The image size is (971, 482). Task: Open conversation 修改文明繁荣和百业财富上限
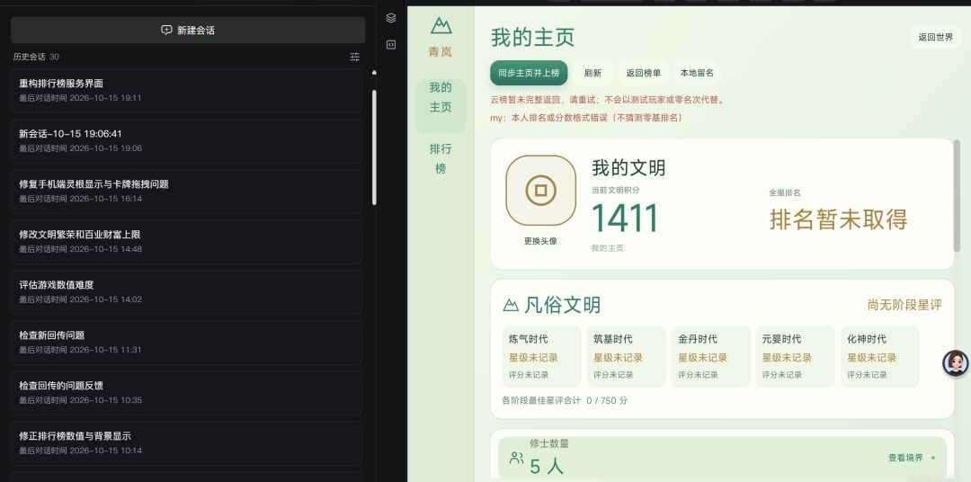coord(186,242)
